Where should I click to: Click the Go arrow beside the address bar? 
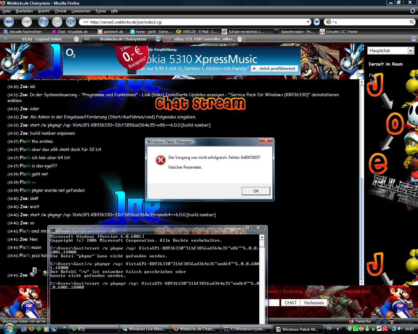click(x=316, y=22)
